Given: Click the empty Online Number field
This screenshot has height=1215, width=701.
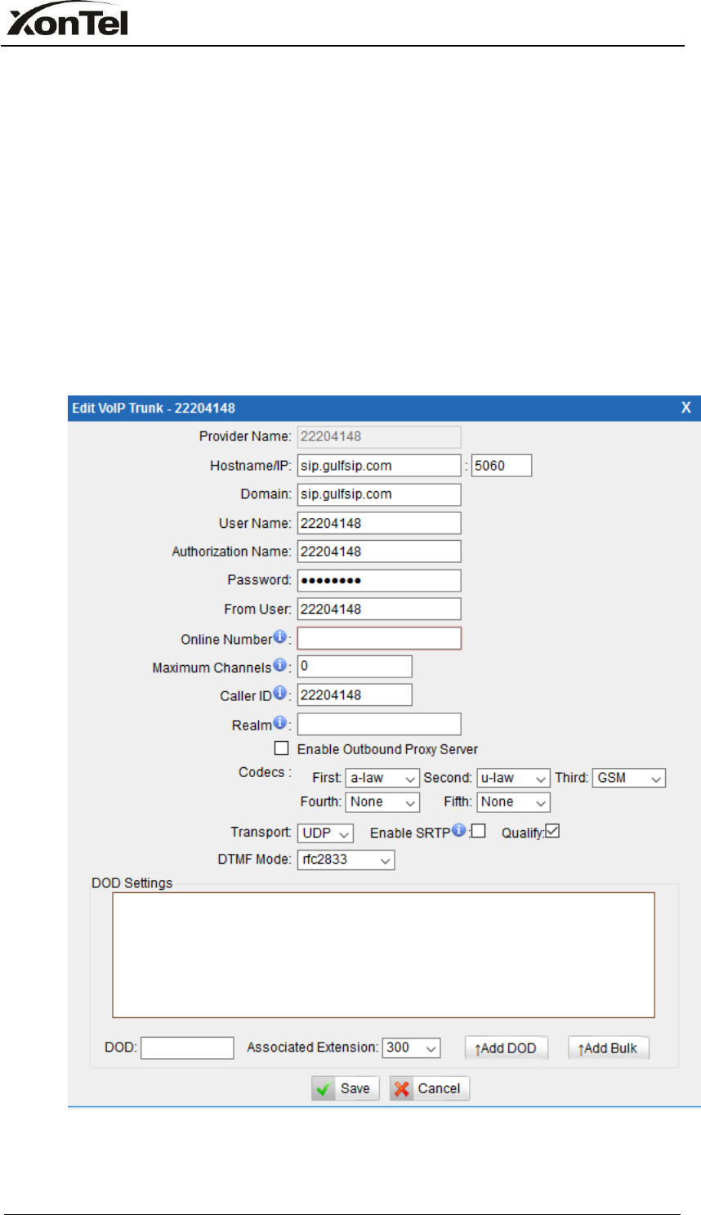Looking at the screenshot, I should click(x=379, y=638).
